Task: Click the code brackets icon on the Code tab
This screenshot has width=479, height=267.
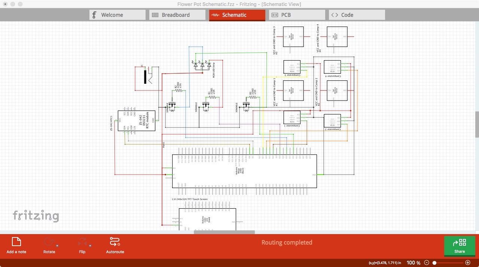Action: (334, 15)
